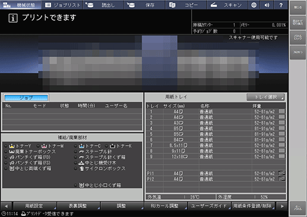307x217 pixels.
Task: Click tray 5 paper level indicator
Action: tap(281, 134)
